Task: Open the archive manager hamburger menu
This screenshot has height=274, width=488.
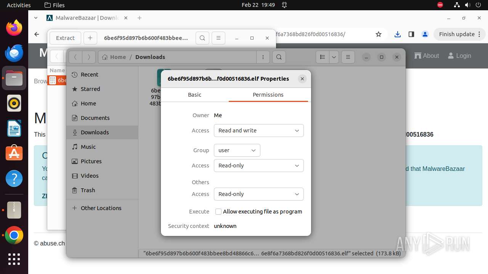Action: [x=218, y=38]
